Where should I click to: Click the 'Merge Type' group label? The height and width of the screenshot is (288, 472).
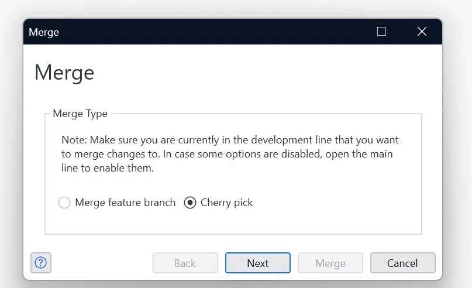click(80, 114)
